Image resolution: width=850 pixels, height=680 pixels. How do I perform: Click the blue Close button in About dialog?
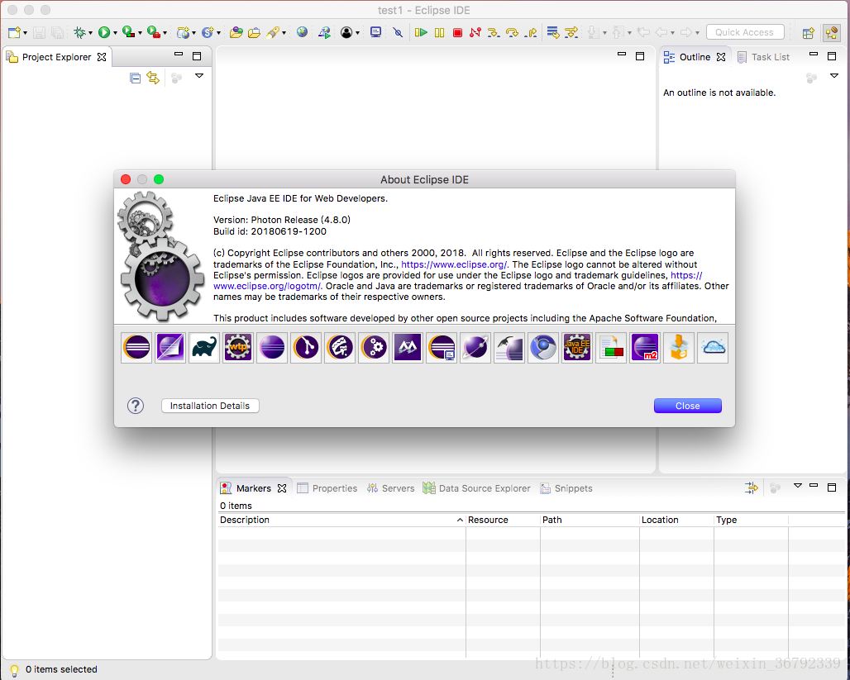[x=687, y=406]
